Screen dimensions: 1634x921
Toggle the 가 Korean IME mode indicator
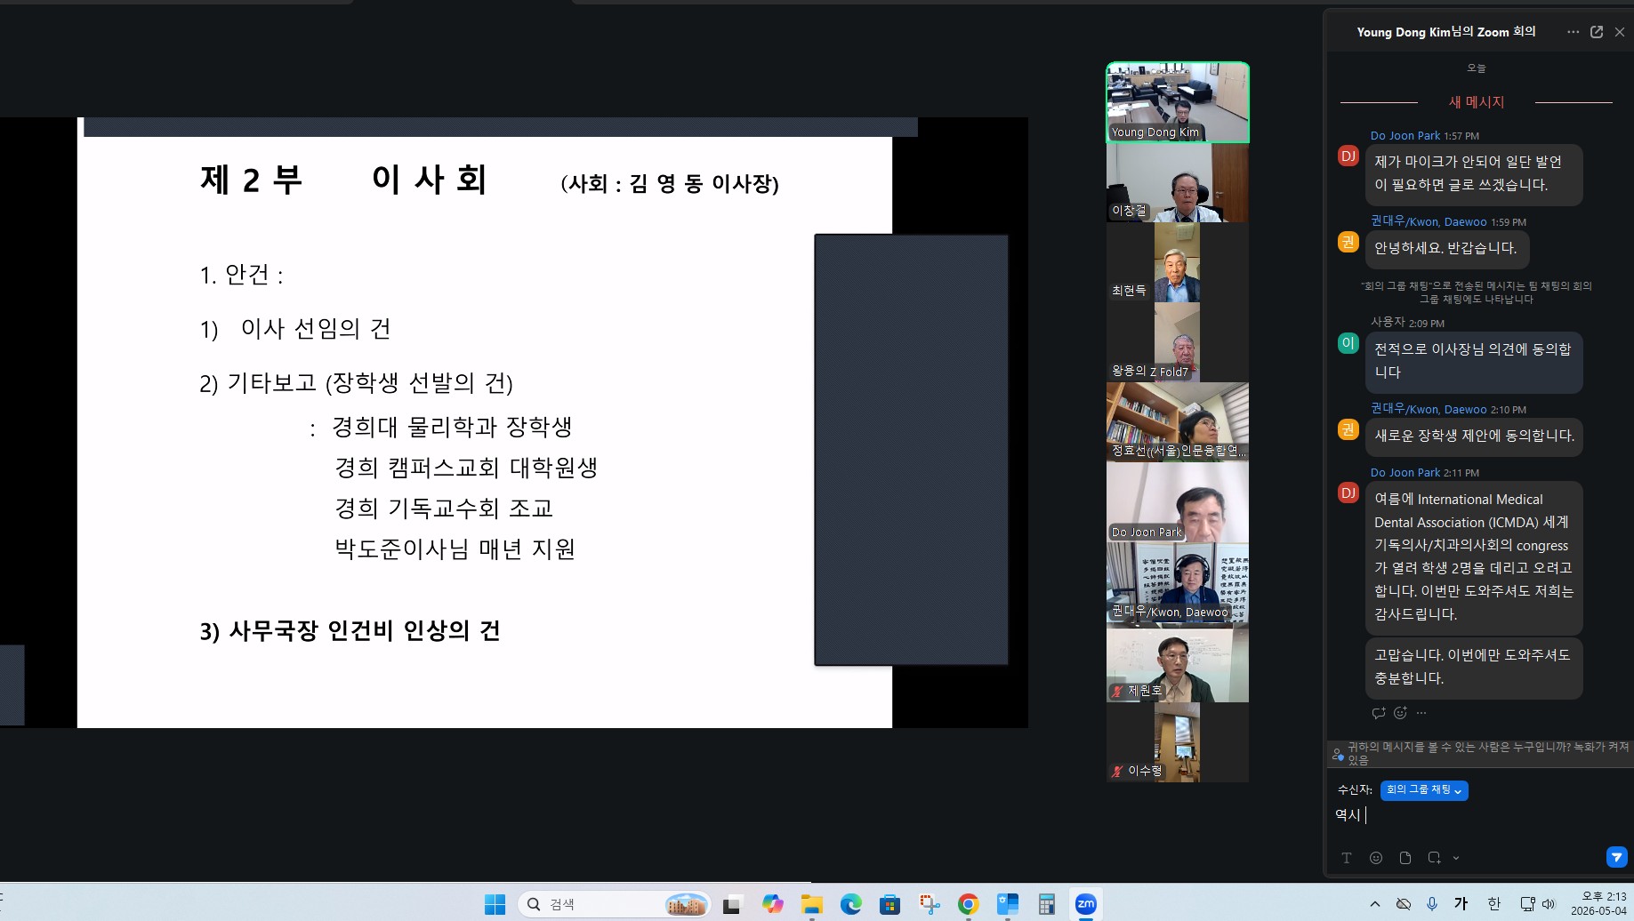pyautogui.click(x=1461, y=904)
